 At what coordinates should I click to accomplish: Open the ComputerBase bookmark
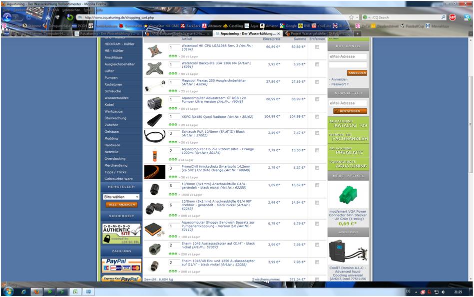click(57, 26)
